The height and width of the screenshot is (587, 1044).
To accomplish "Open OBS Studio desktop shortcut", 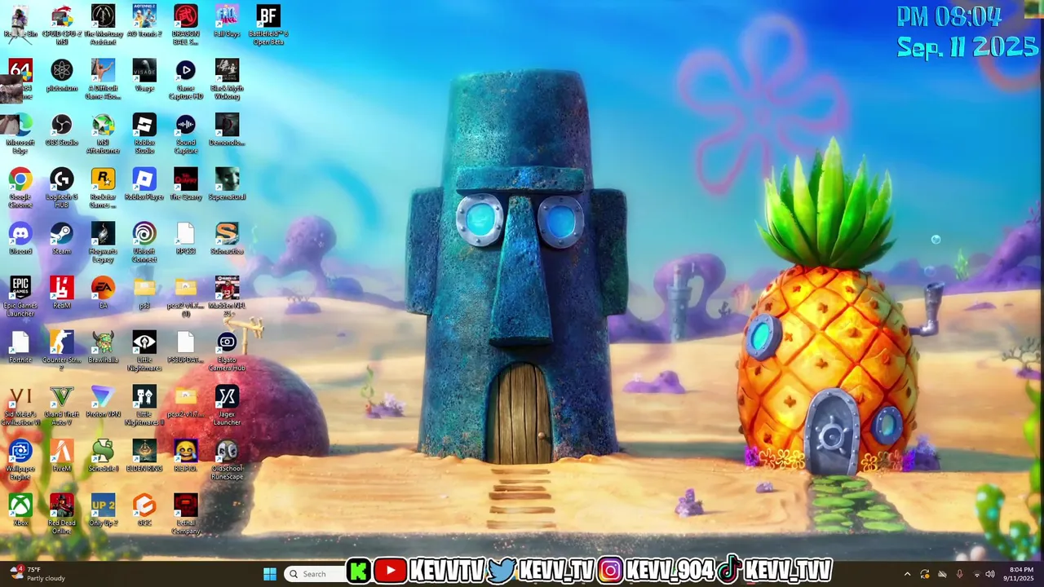I will [x=62, y=130].
